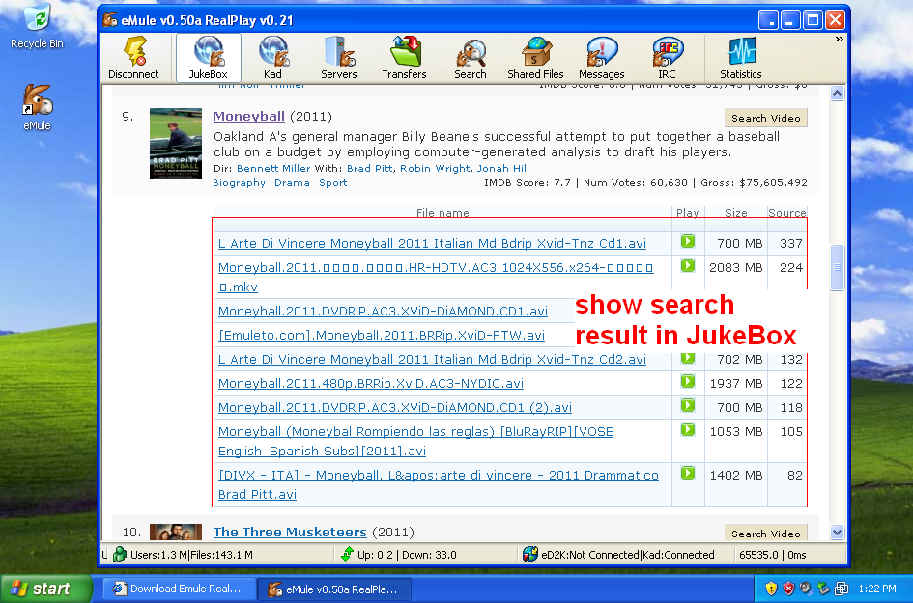The width and height of the screenshot is (913, 603).
Task: Click the Windows Start button
Action: (x=46, y=589)
